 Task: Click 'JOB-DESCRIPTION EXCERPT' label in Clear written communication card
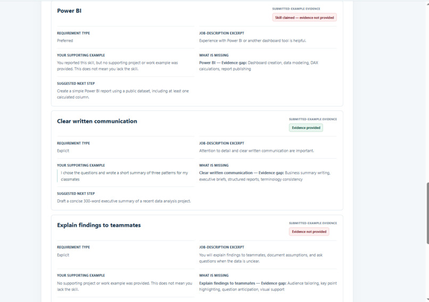(221, 143)
